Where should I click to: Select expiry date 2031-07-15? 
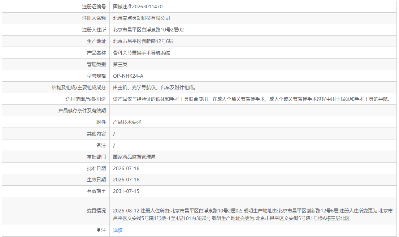click(x=126, y=191)
